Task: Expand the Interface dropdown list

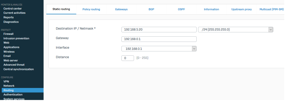Action: click(x=194, y=49)
